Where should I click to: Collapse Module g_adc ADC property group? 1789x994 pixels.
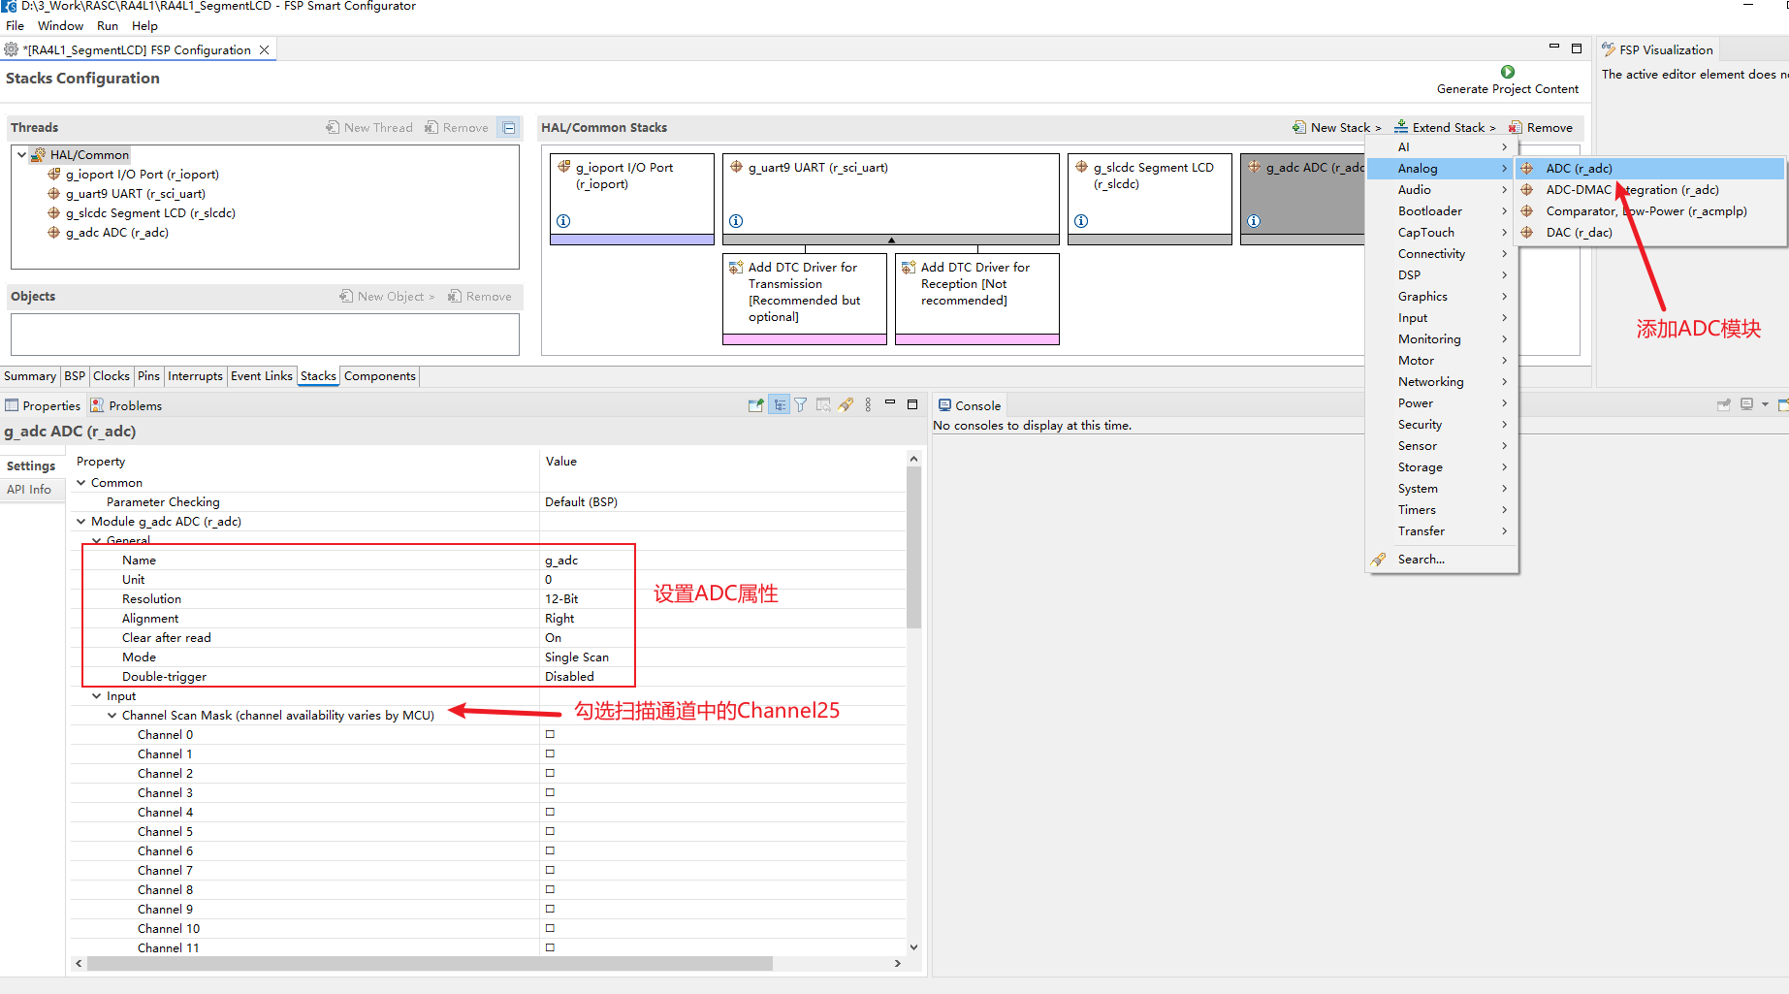click(x=81, y=521)
